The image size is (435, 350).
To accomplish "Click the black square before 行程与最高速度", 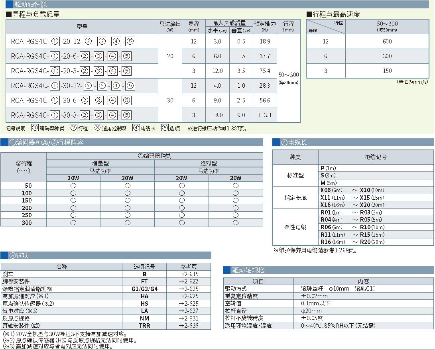I will point(309,14).
